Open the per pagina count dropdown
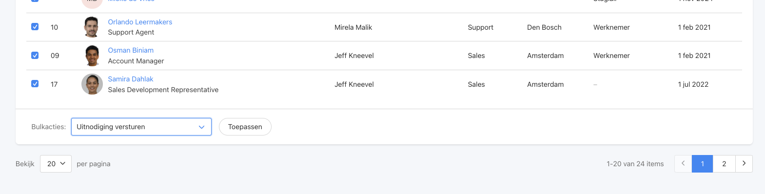Viewport: 765px width, 194px height. coord(56,164)
